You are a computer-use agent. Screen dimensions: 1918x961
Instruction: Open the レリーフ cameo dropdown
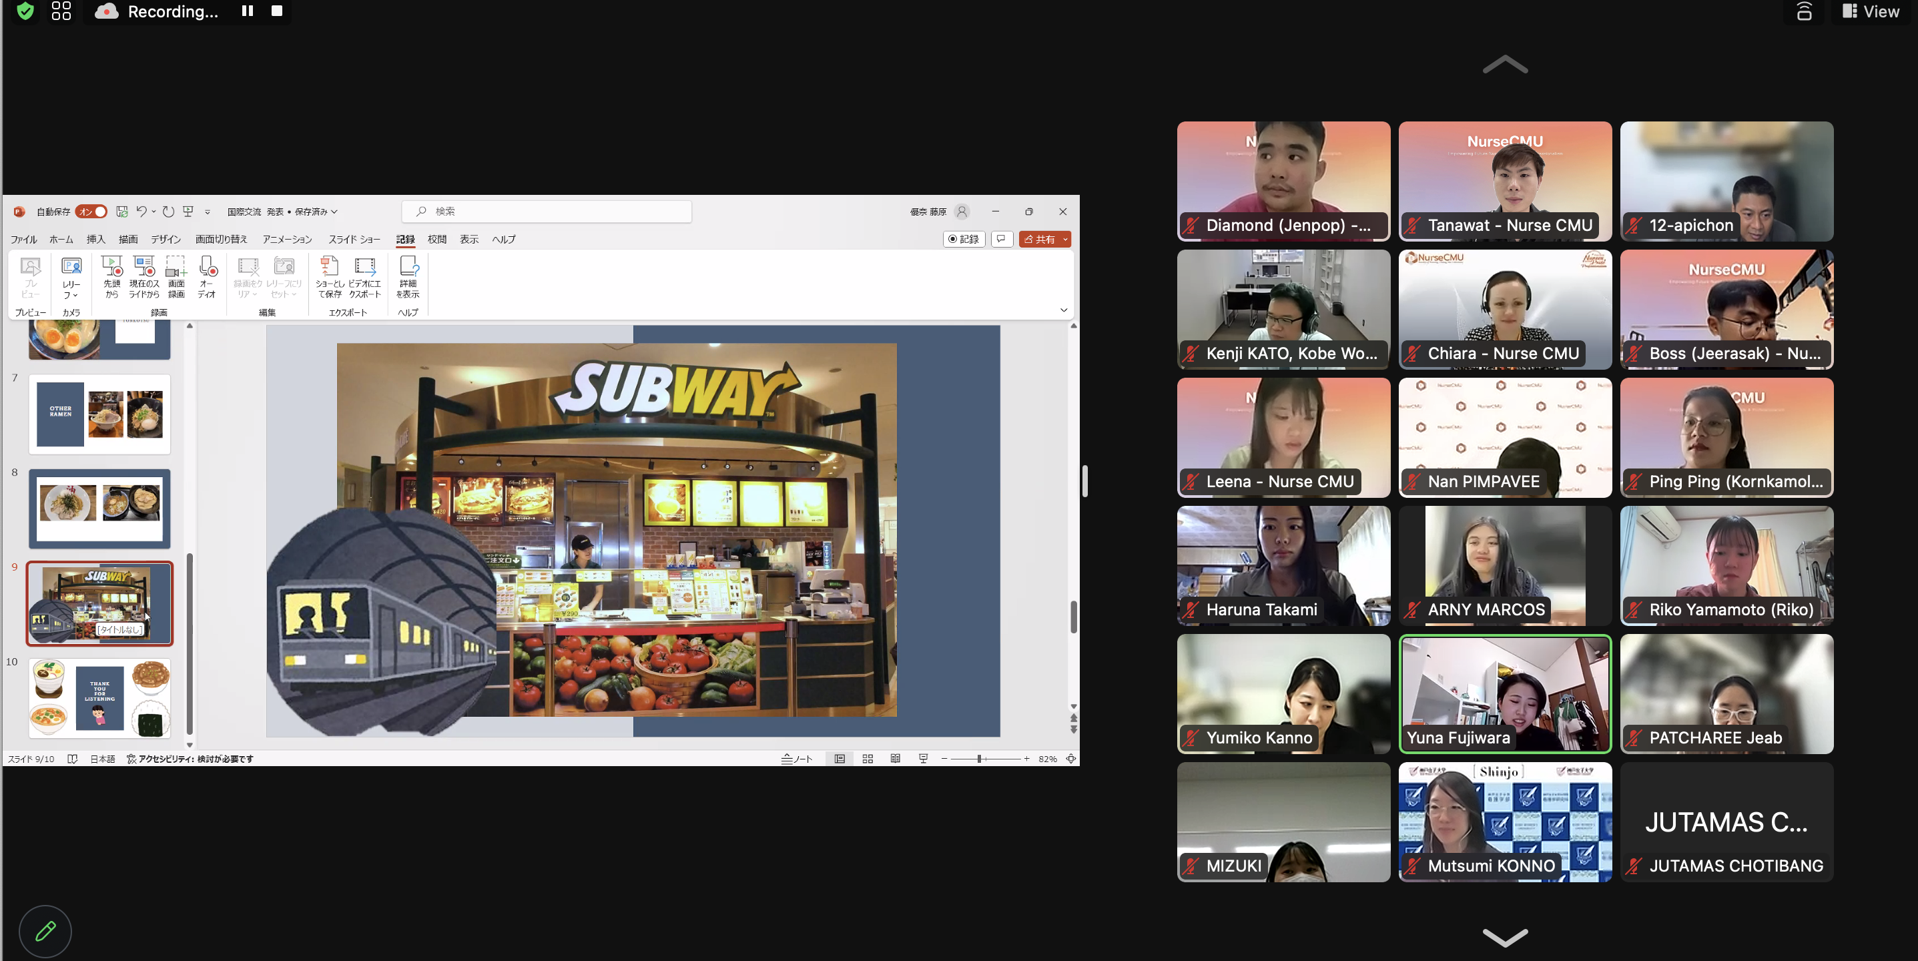tap(71, 277)
